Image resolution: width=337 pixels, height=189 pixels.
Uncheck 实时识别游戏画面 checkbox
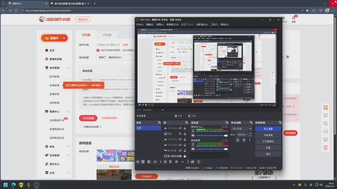coord(98,50)
